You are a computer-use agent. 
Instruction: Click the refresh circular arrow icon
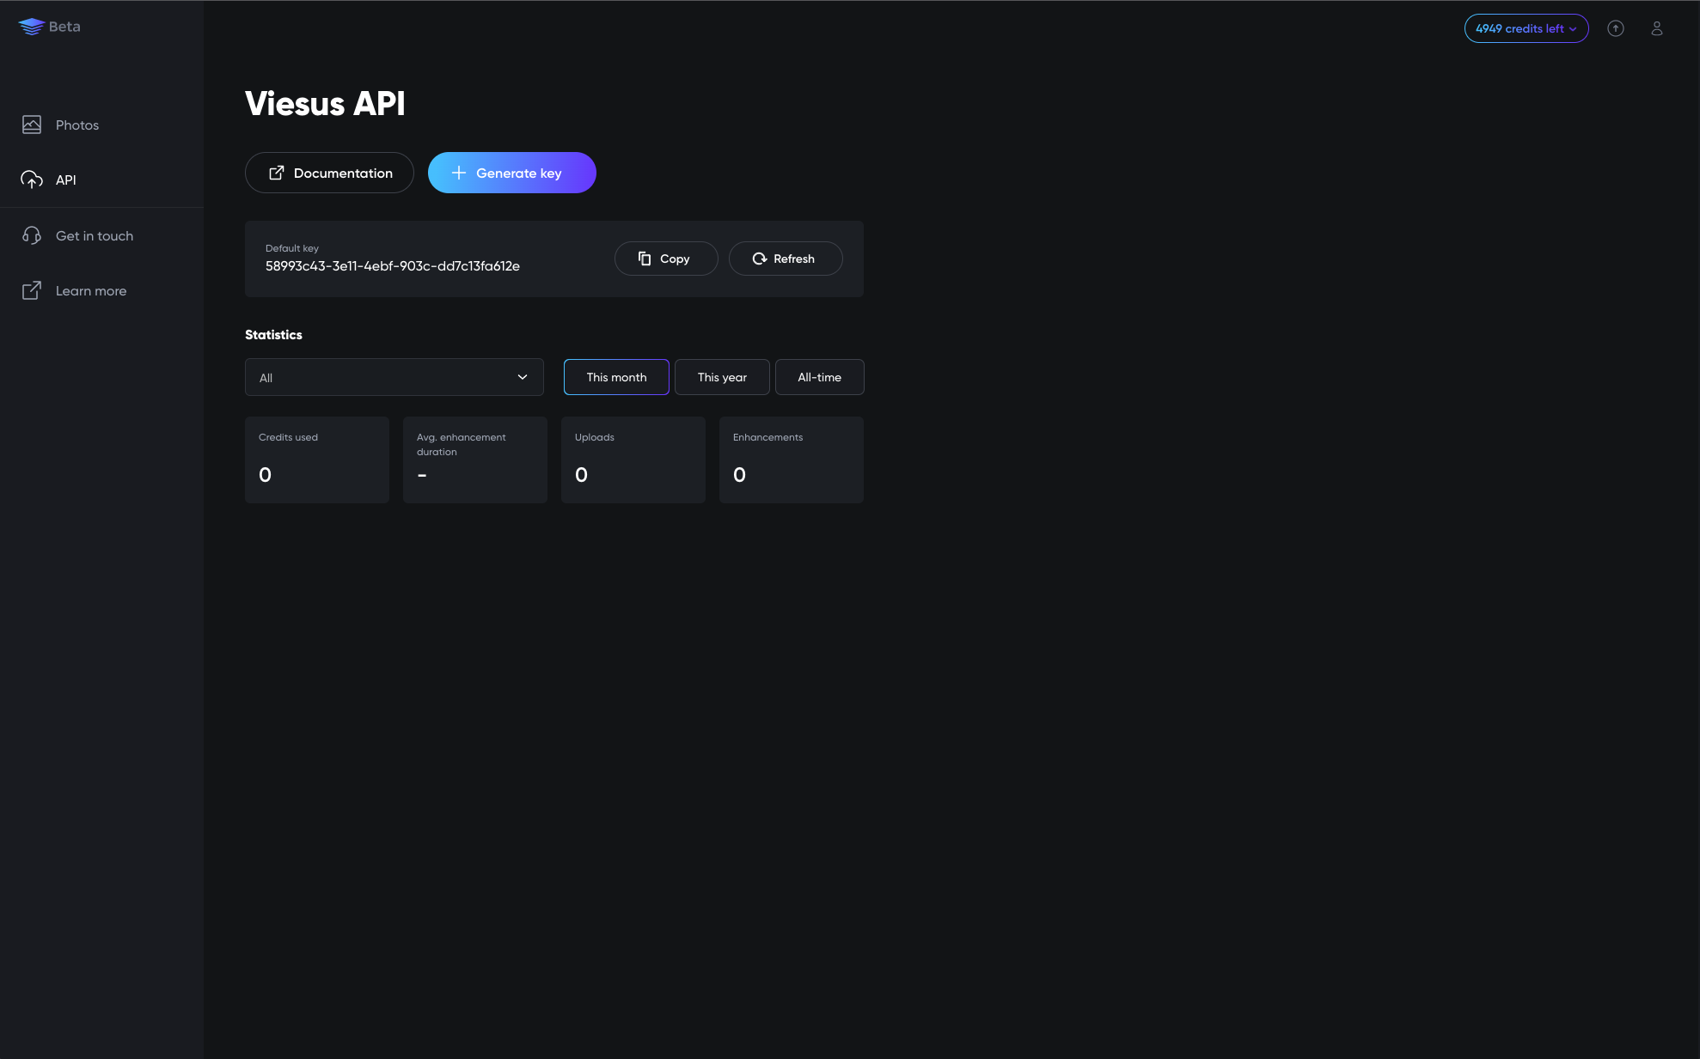pos(760,259)
